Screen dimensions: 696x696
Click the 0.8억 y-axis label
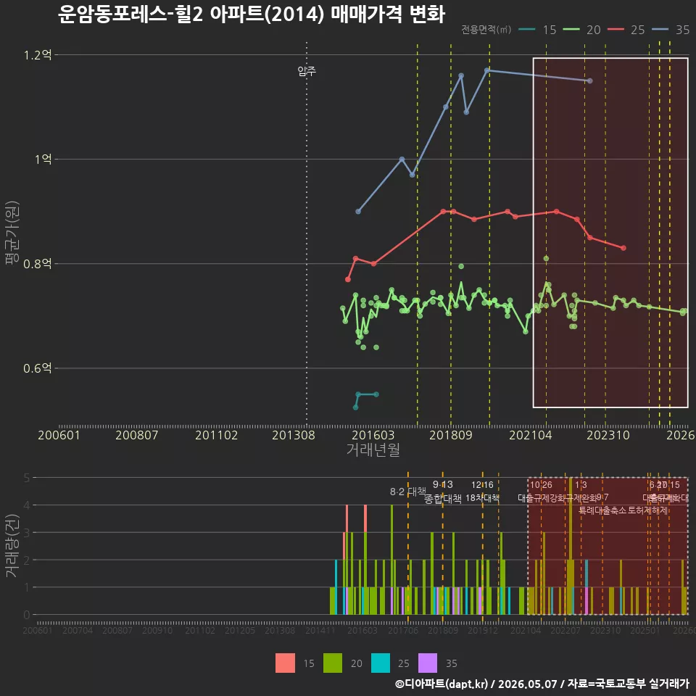[37, 264]
